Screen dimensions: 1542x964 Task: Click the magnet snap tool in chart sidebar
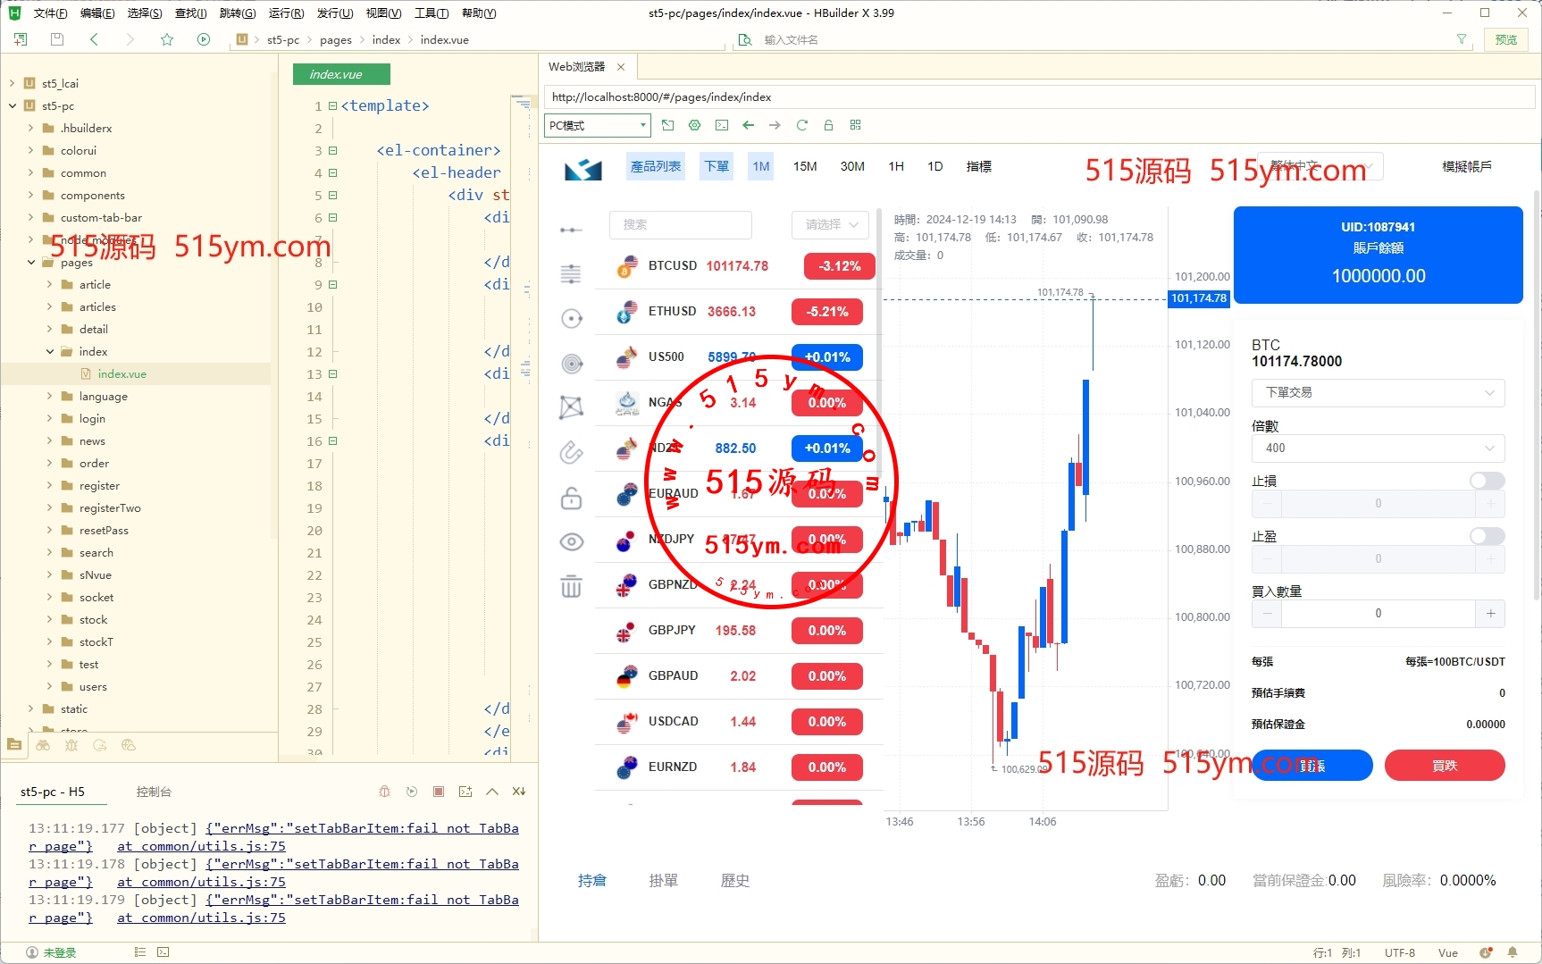pyautogui.click(x=571, y=453)
